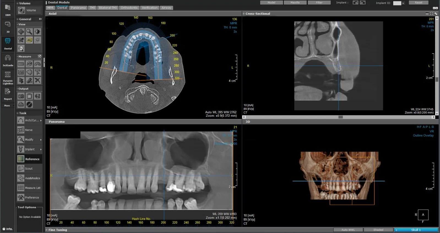Screen dimensions: 440x233
Task: Open the Airway tab
Action: (x=166, y=8)
